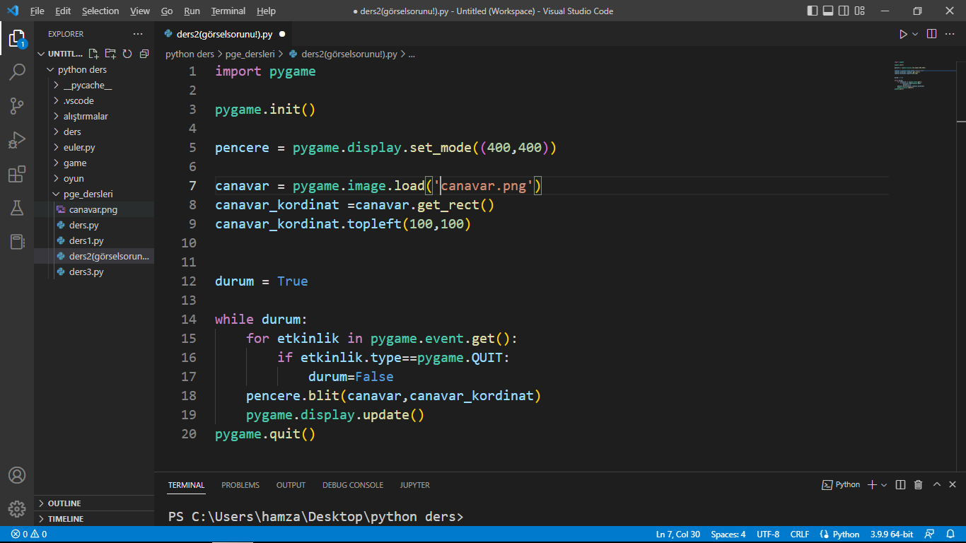Click the Split Editor icon

click(x=932, y=34)
